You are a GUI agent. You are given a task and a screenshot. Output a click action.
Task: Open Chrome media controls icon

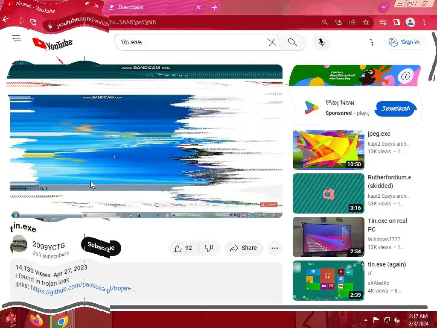(x=383, y=22)
